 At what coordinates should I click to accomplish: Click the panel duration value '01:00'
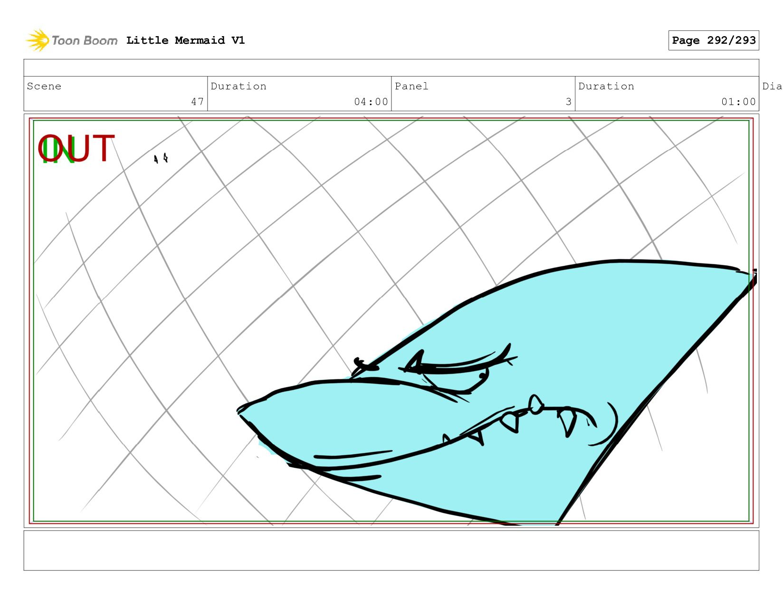[738, 102]
